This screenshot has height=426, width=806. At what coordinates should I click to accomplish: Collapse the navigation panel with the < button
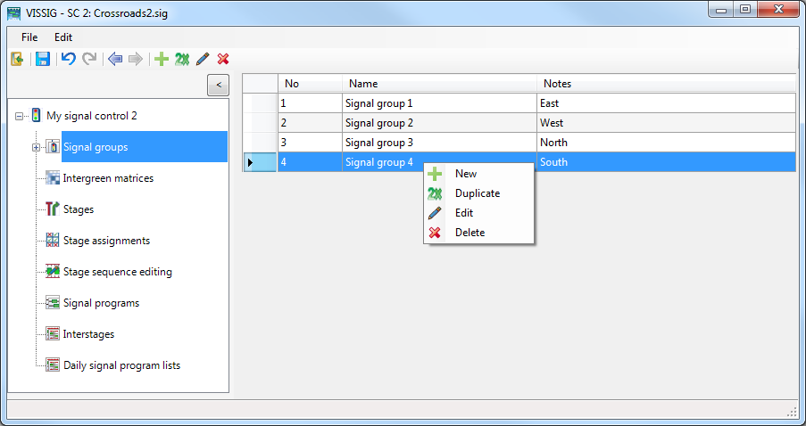218,85
